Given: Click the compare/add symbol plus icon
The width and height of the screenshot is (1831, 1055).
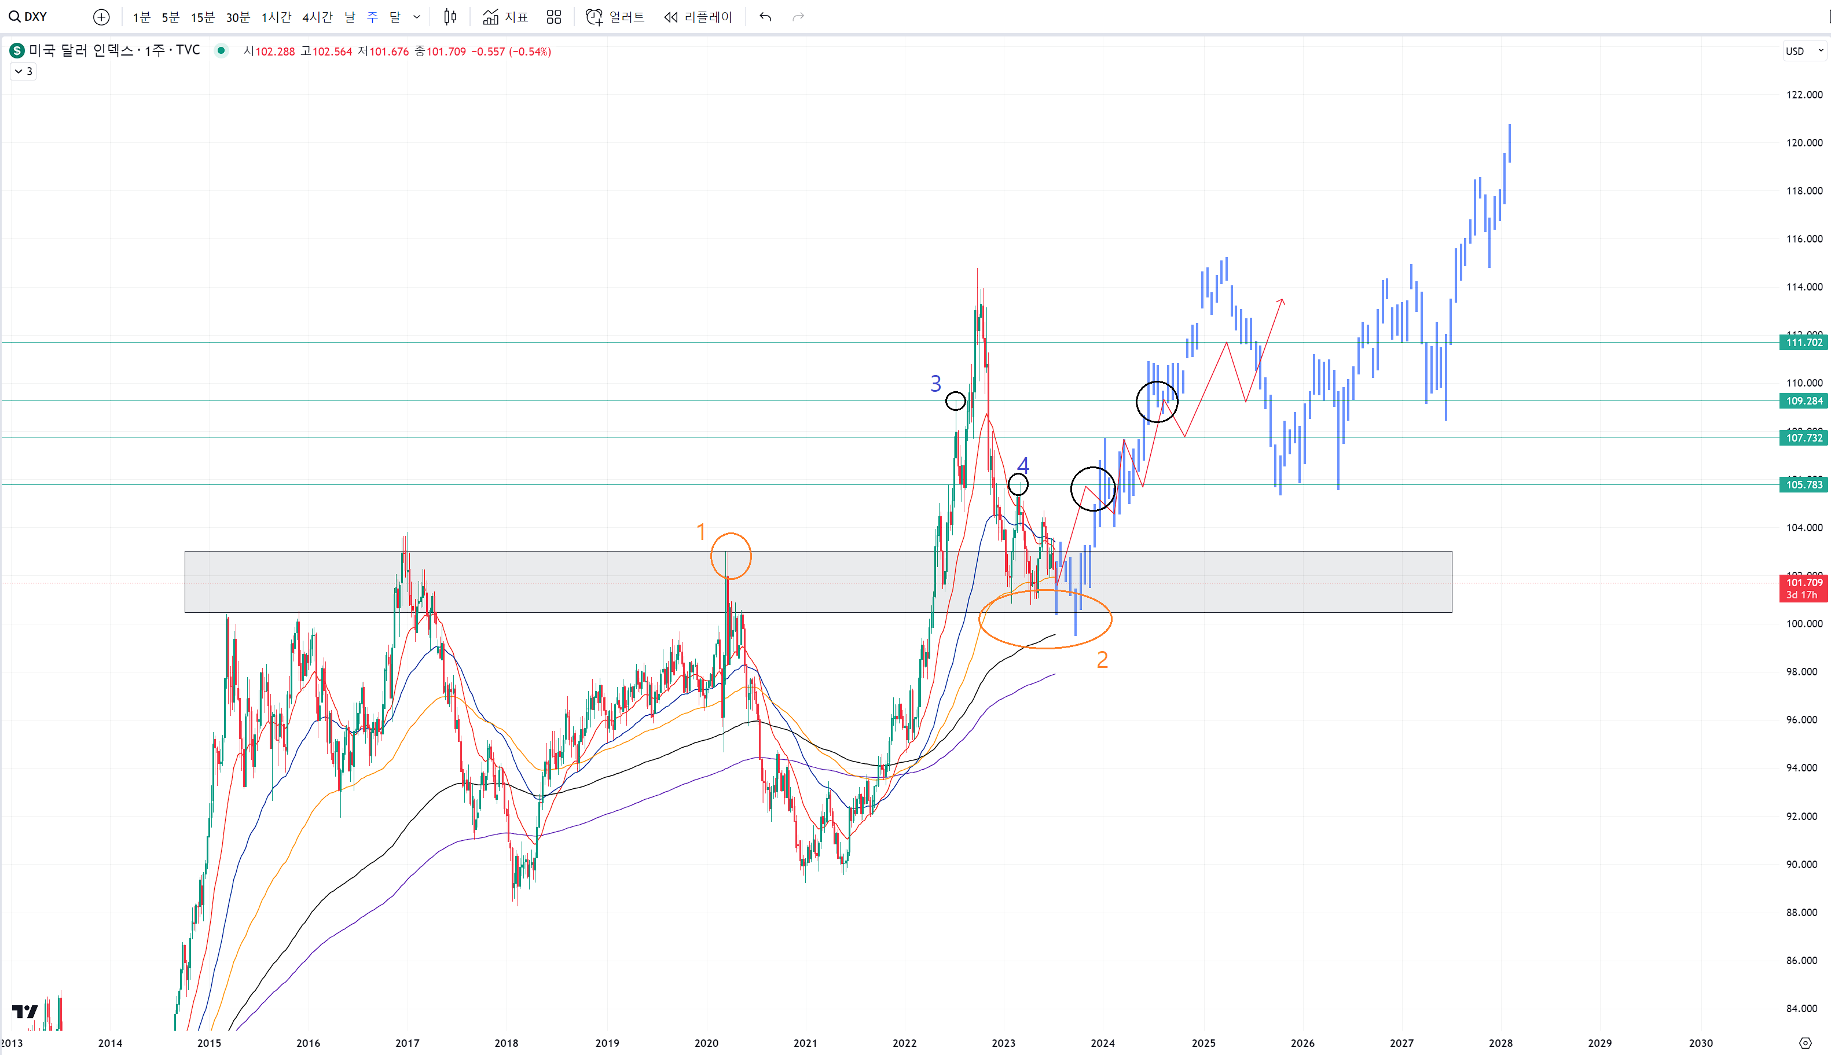Looking at the screenshot, I should pyautogui.click(x=101, y=17).
